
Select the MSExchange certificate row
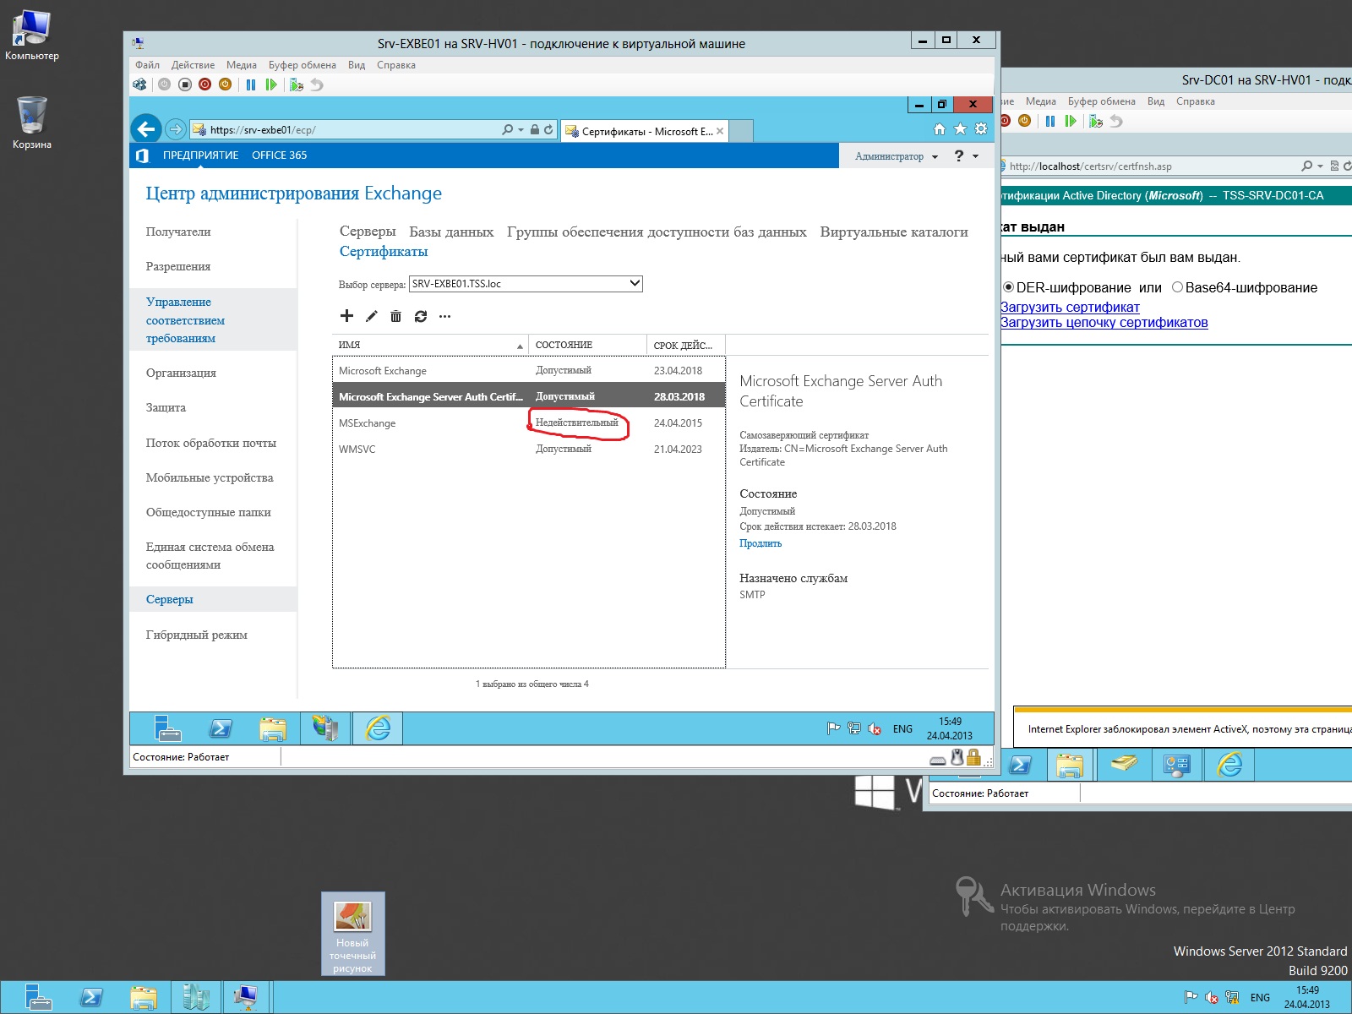(x=529, y=422)
